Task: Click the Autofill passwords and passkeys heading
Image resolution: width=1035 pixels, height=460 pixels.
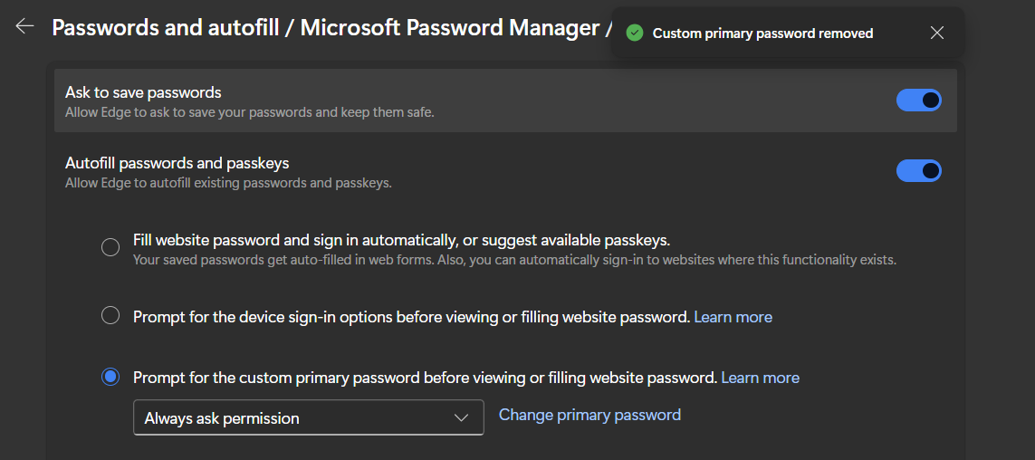Action: point(177,163)
